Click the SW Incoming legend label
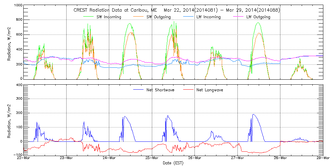This screenshot has height=166, width=333. 109,17
